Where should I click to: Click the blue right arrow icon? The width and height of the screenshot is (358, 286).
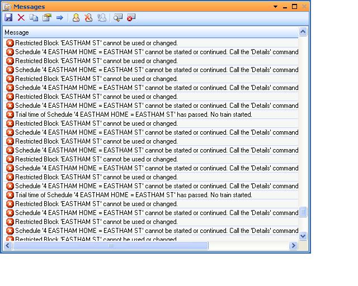pyautogui.click(x=59, y=18)
